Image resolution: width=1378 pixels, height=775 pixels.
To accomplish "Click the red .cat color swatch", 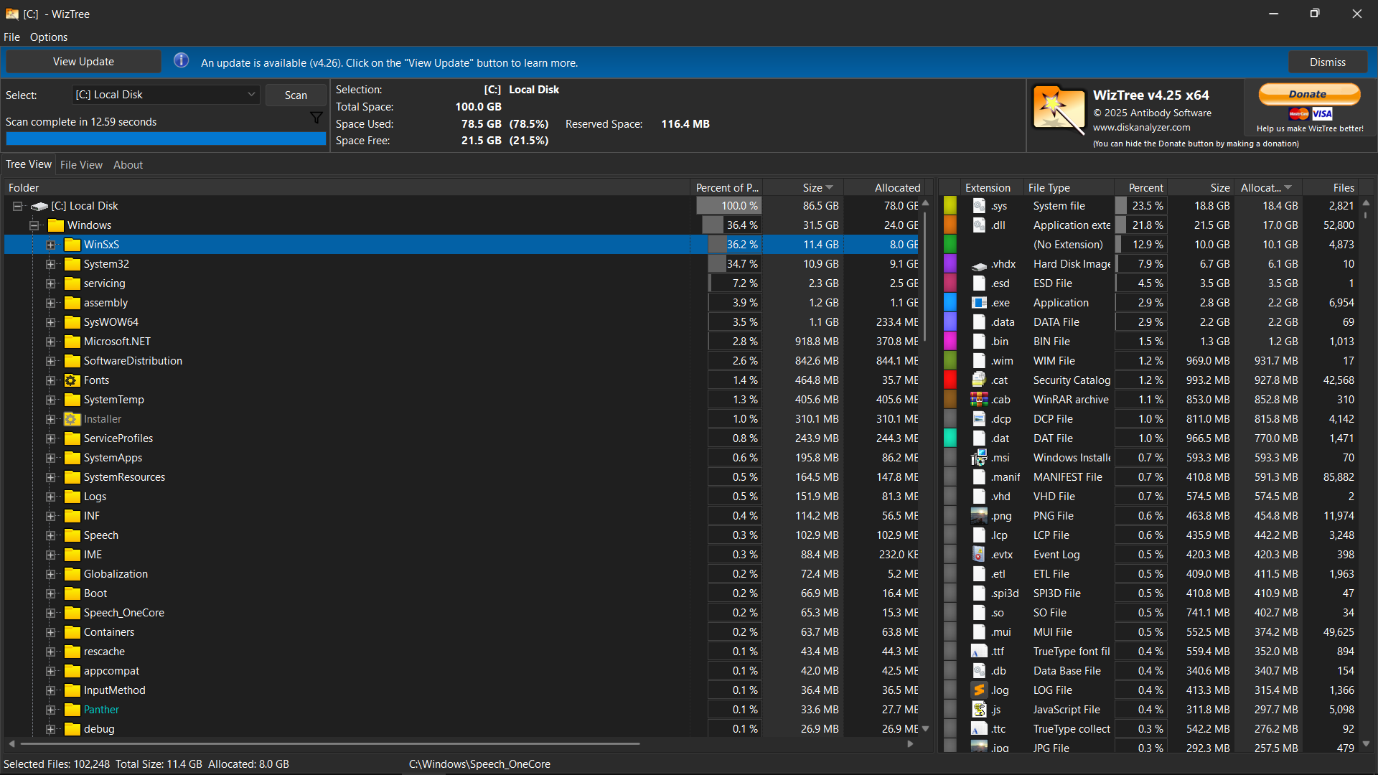I will [950, 380].
